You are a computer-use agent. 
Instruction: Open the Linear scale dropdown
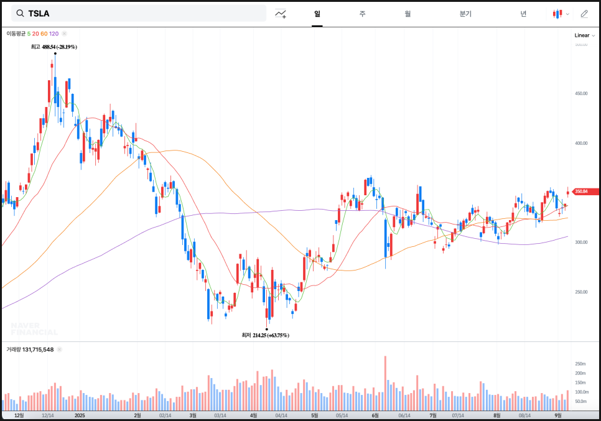click(x=585, y=35)
